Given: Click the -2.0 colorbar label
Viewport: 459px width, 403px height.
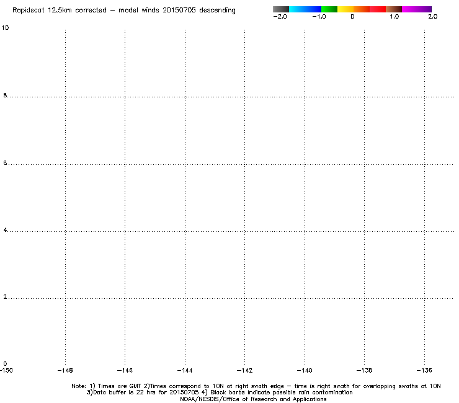Looking at the screenshot, I should pyautogui.click(x=280, y=17).
